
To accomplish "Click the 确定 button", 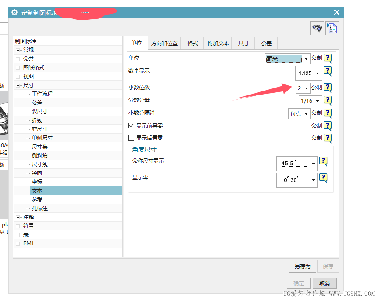I will coord(299,284).
